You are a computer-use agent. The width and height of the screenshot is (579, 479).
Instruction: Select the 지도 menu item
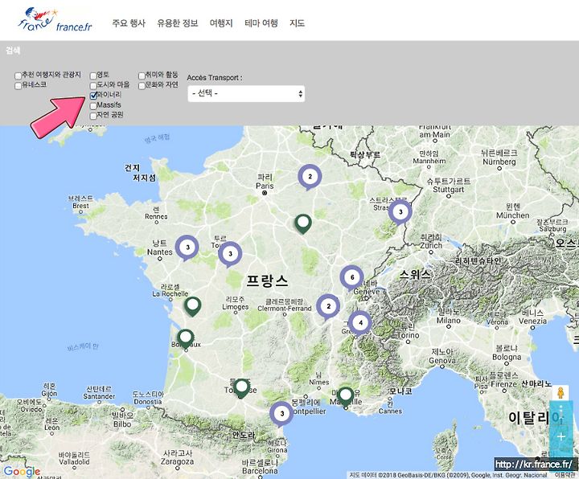pyautogui.click(x=297, y=23)
